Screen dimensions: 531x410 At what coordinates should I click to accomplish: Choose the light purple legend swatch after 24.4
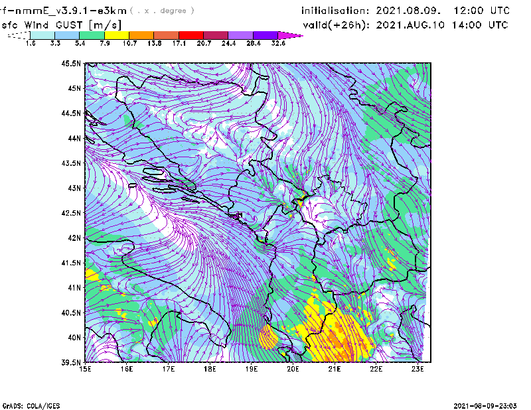[241, 35]
